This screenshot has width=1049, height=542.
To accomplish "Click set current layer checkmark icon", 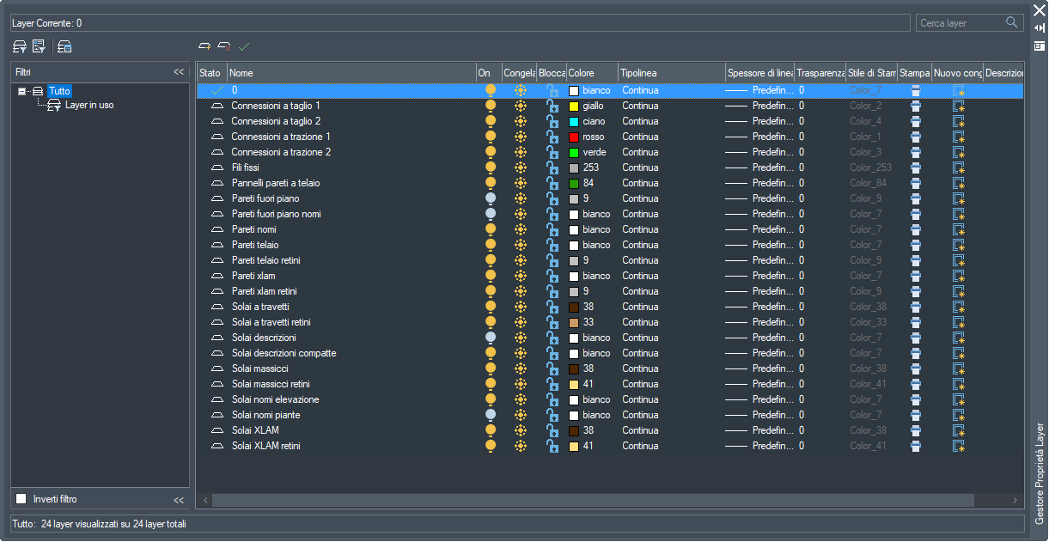I will [244, 46].
